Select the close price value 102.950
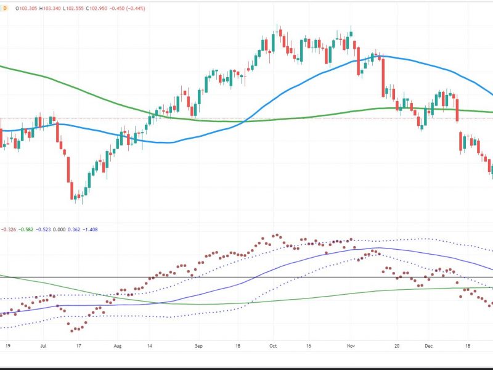493x370 pixels. point(98,9)
